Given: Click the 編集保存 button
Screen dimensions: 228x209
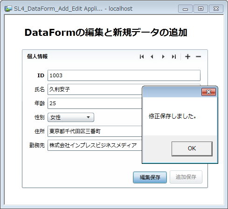Looking at the screenshot, I should point(150,177).
